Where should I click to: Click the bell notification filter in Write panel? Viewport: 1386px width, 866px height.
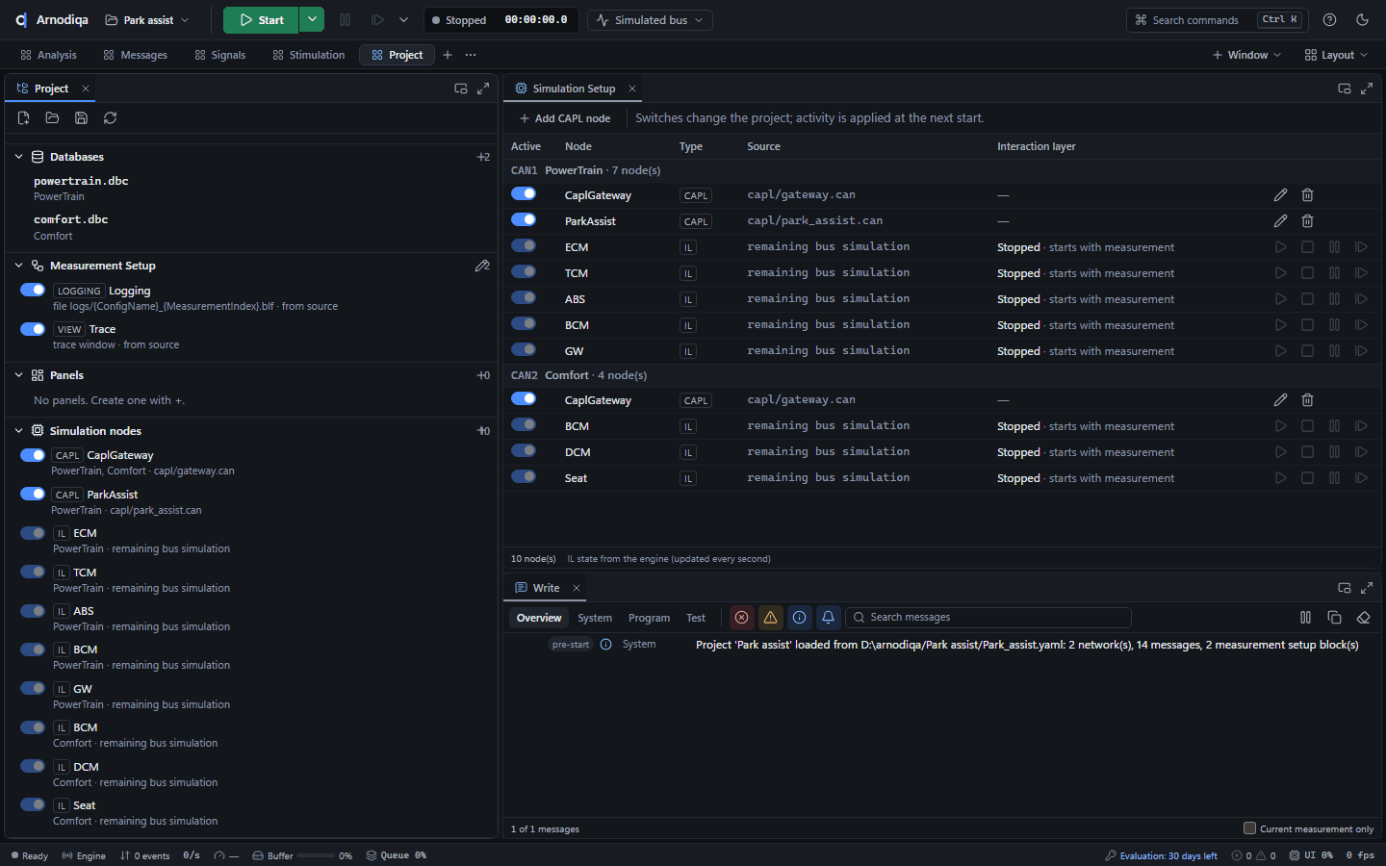tap(828, 618)
